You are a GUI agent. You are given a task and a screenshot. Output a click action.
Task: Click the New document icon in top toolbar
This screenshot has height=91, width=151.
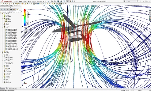pos(52,1)
